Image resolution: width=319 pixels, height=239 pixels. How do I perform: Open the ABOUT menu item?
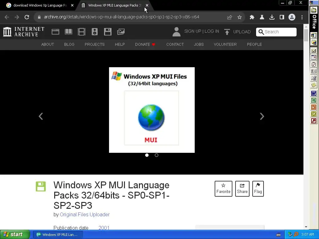tap(48, 44)
